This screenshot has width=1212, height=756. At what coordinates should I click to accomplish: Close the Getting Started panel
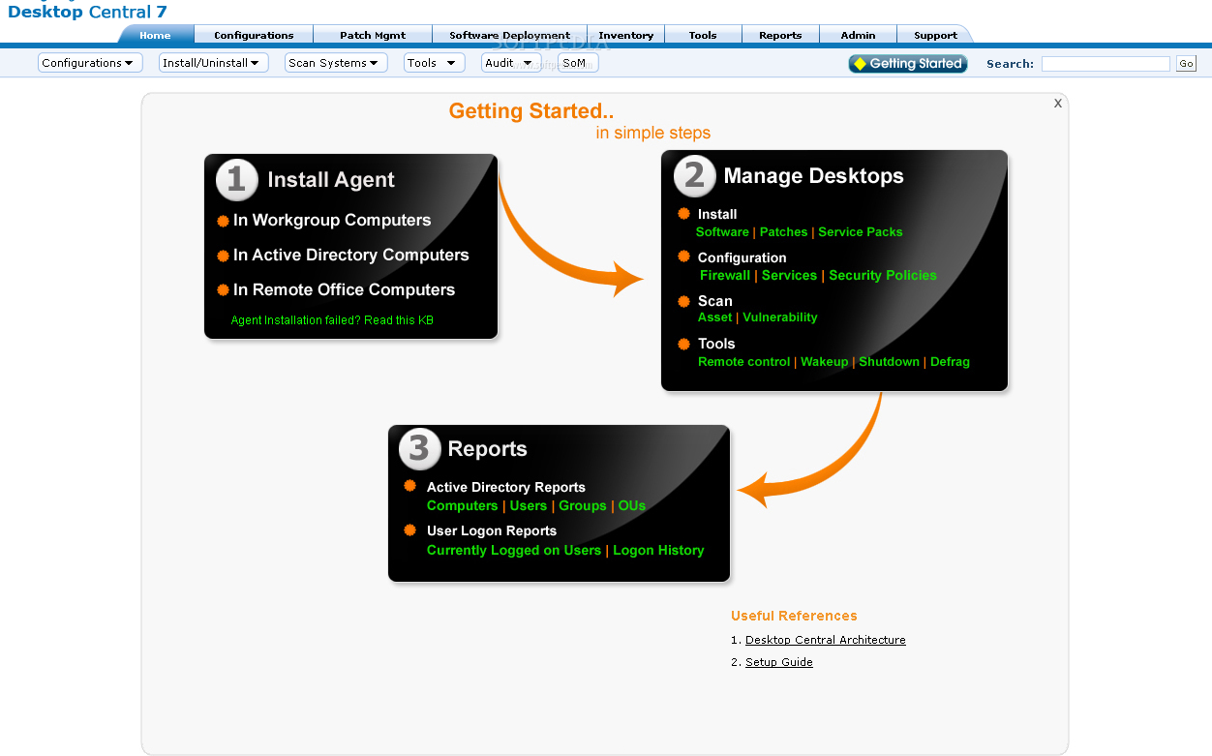click(1058, 103)
